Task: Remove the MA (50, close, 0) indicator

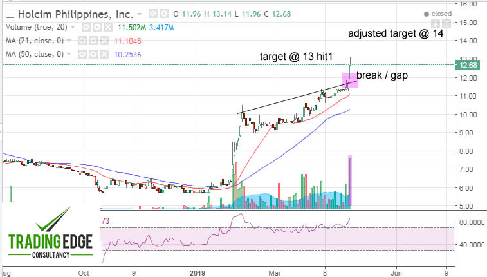Action: tap(104, 54)
